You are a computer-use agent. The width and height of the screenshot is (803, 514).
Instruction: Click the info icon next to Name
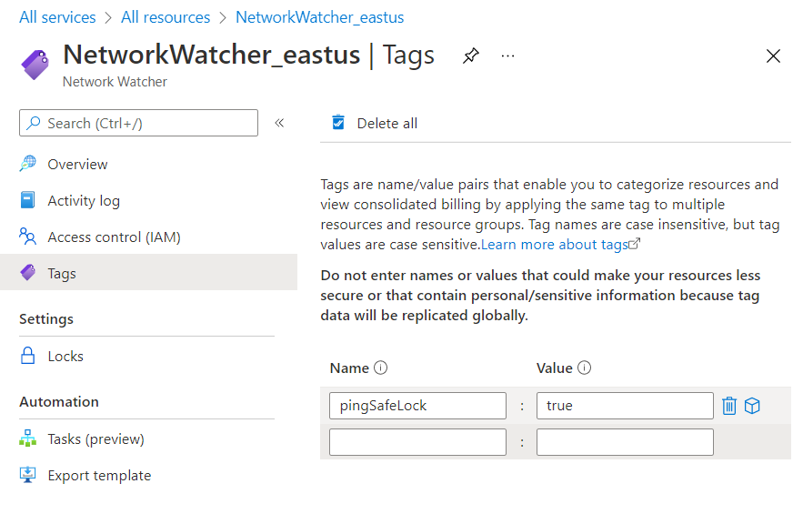tap(381, 368)
